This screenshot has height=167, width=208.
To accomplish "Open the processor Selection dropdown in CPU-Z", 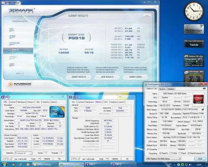I will click(x=23, y=153).
